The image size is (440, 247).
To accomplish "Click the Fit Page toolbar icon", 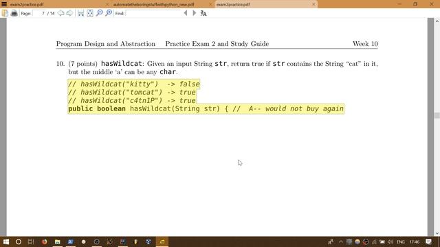I will pos(90,13).
